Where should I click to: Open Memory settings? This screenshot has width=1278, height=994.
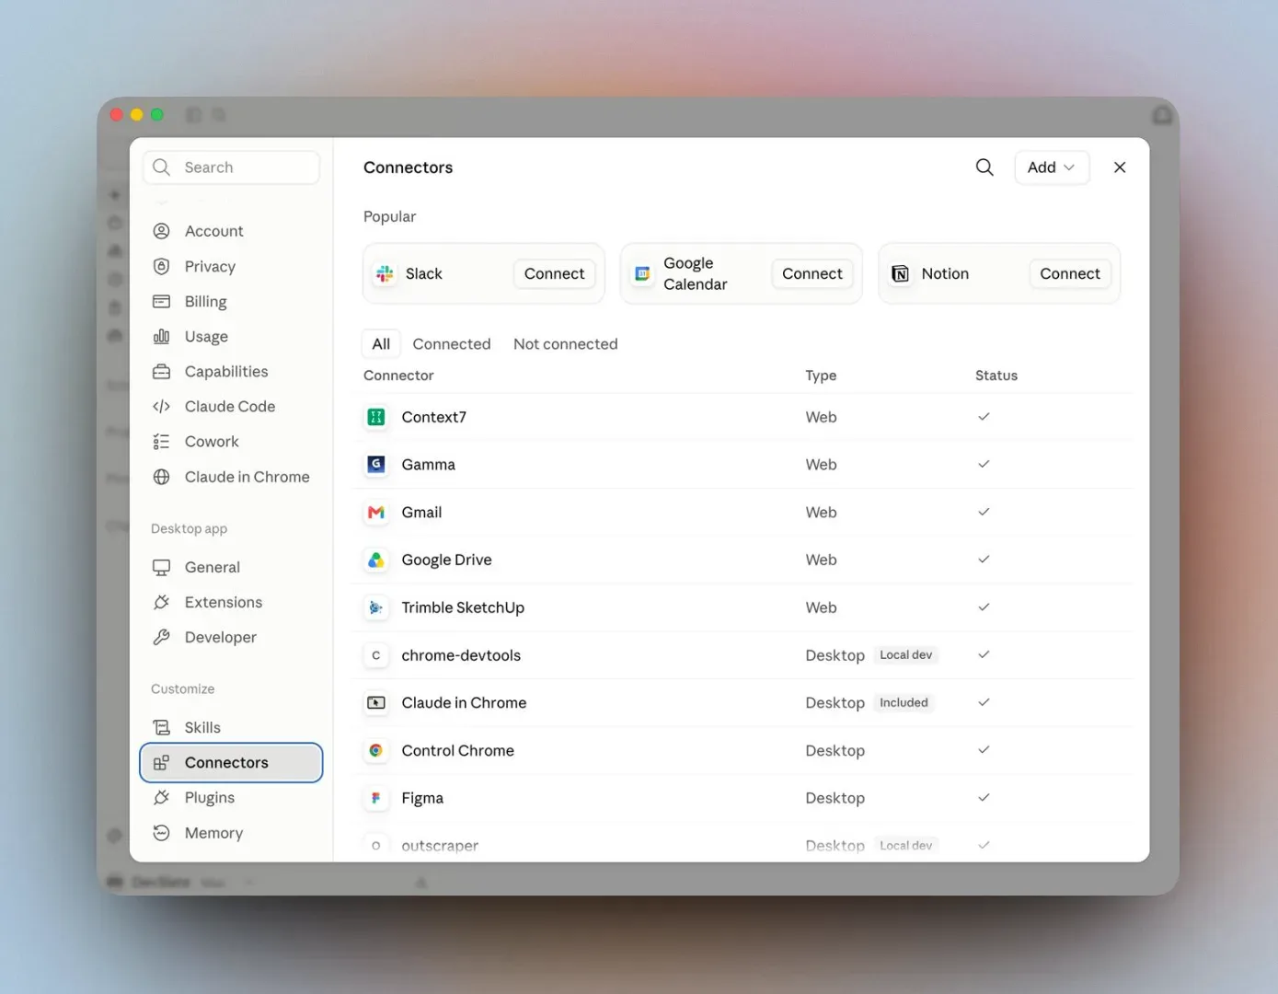pyautogui.click(x=232, y=833)
